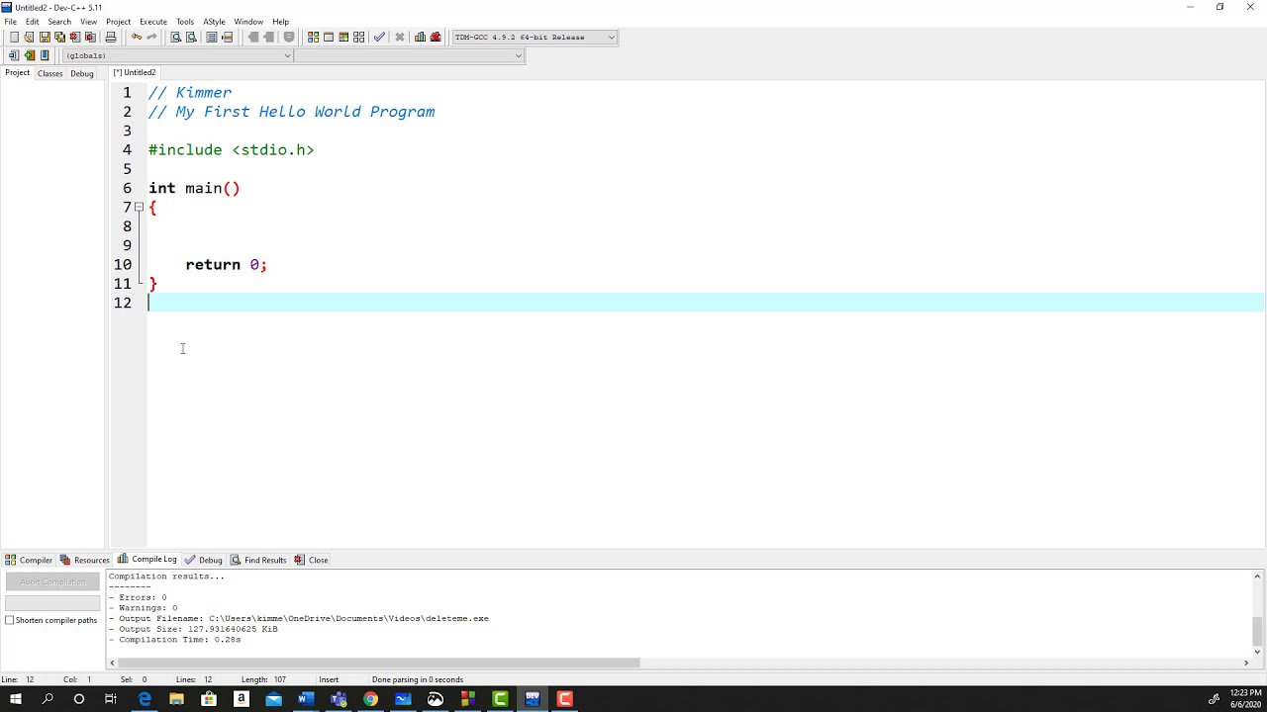Screen dimensions: 1267x712
Task: Click the Compile & Run toolbar icon
Action: [x=343, y=37]
